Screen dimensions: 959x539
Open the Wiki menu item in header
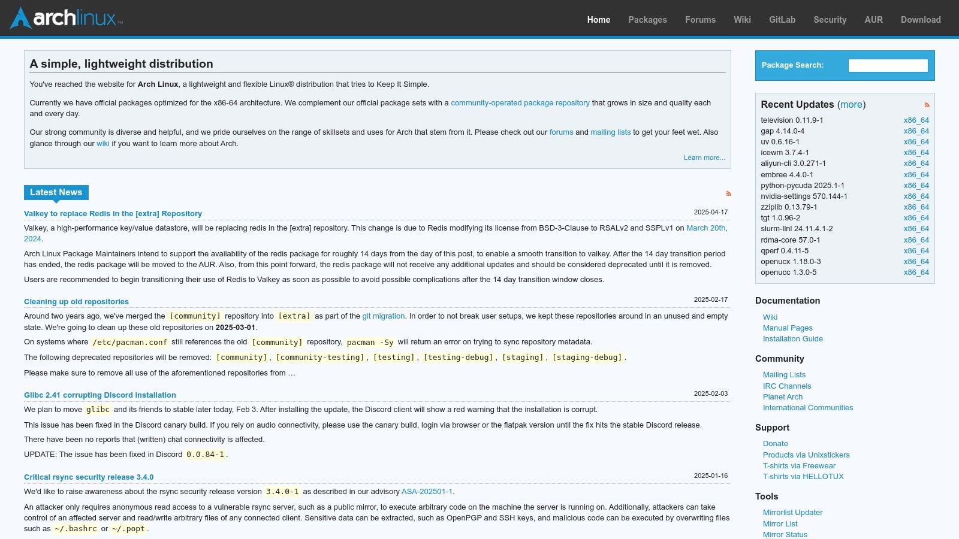[742, 20]
